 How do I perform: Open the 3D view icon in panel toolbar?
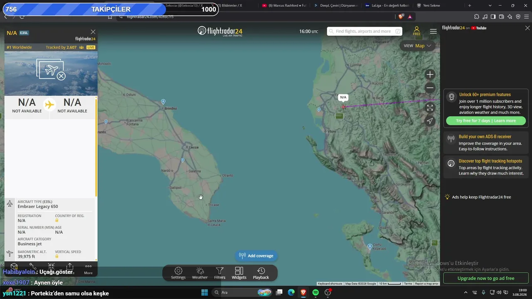(14, 267)
